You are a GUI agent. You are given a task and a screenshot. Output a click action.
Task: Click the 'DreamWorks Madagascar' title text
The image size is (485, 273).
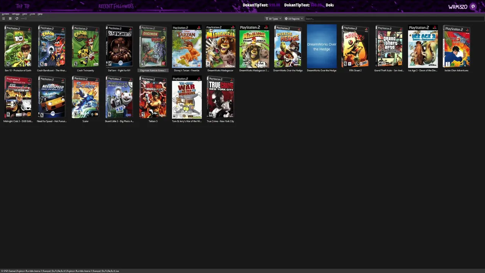point(220,71)
